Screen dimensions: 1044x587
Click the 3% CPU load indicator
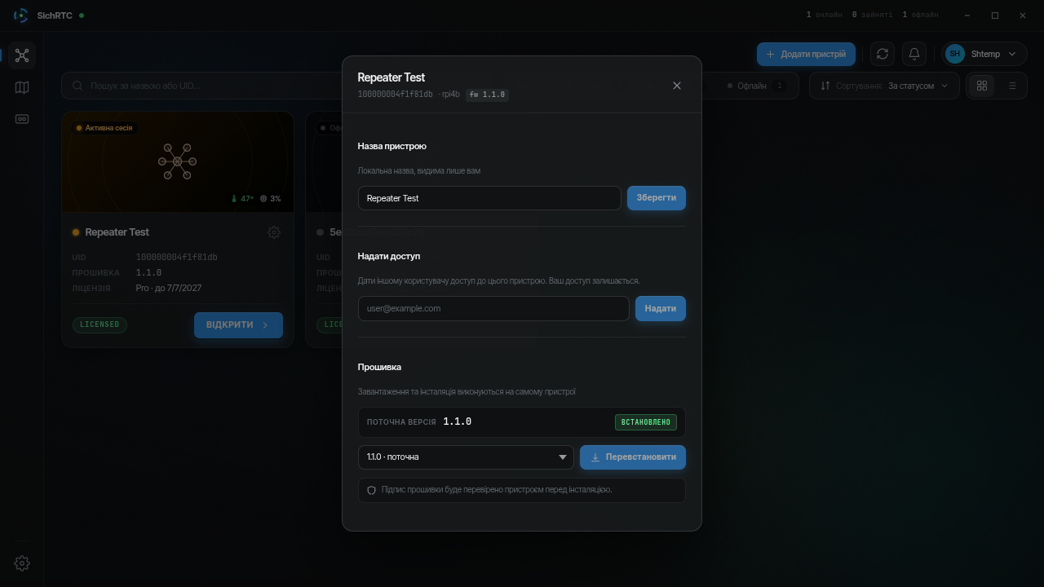(271, 199)
